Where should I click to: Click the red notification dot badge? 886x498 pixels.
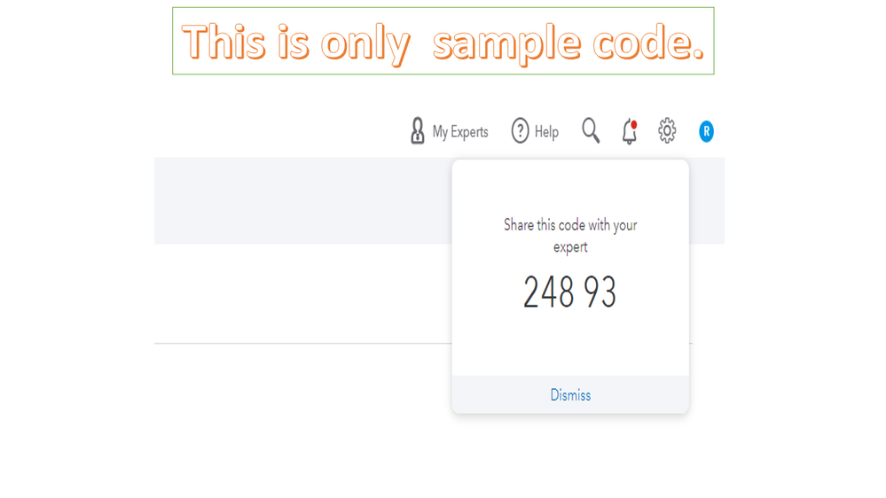click(x=634, y=125)
